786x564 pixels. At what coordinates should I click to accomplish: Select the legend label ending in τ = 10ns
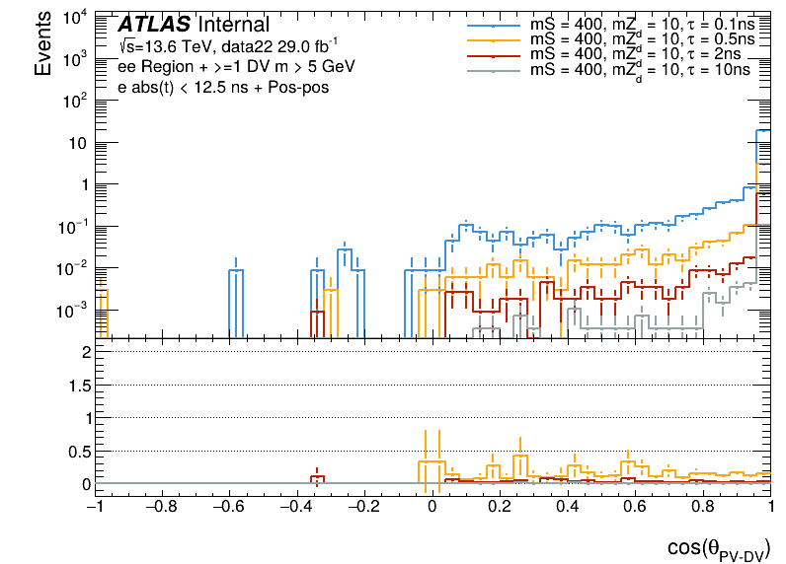tap(641, 71)
